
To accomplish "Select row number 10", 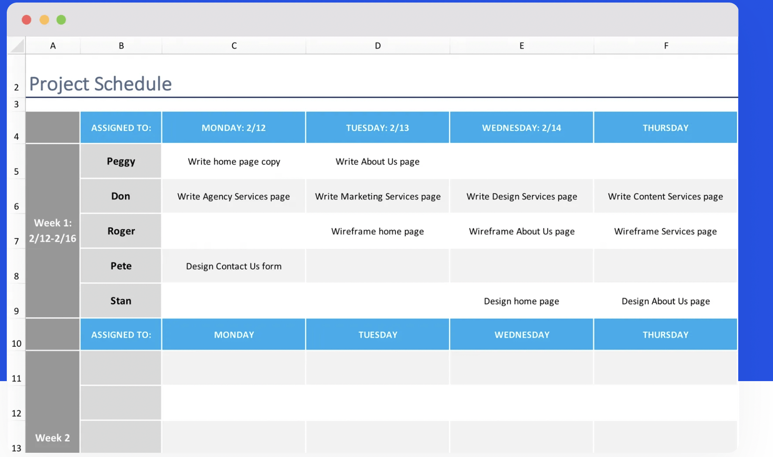I will pos(16,343).
